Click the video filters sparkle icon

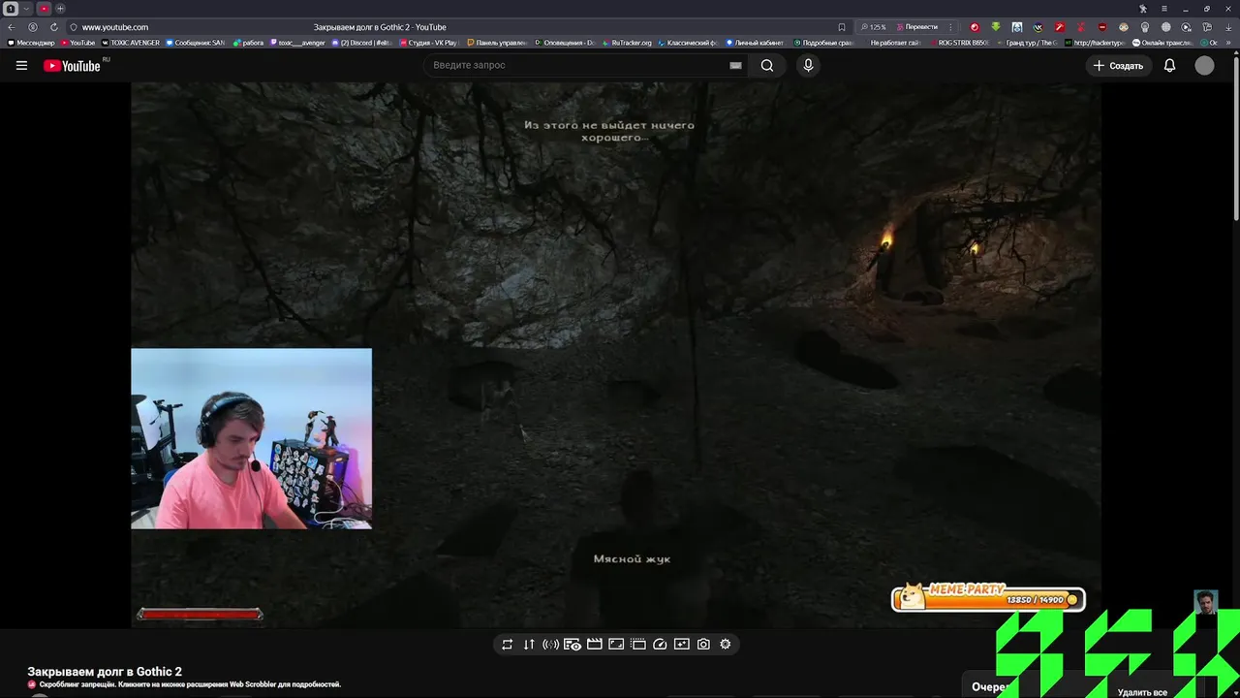tap(682, 644)
